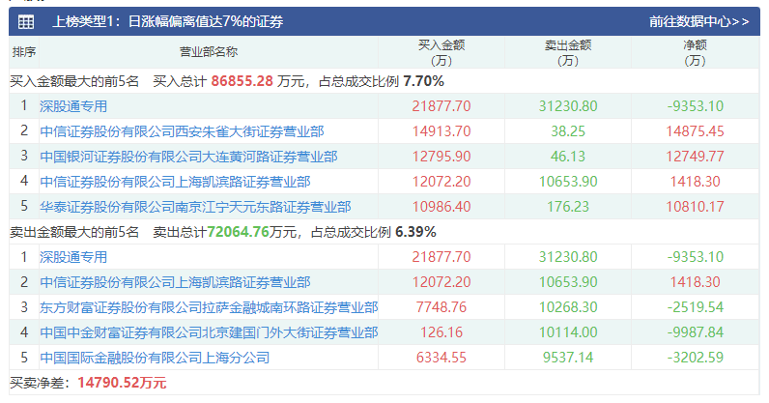Open 中信证券上海凯滨路营业部 in the 买入 top-5 list
Screen dimensions: 769x403
[175, 182]
